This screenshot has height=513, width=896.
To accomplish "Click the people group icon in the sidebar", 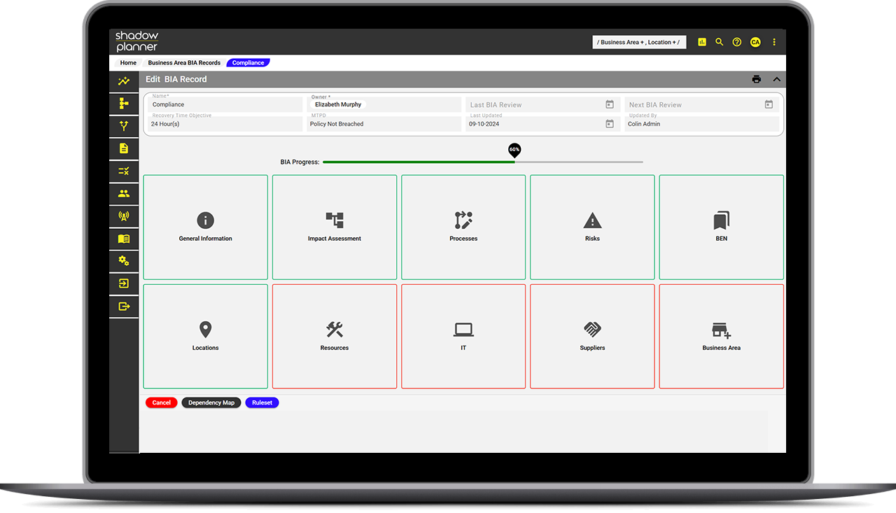I will [x=124, y=194].
